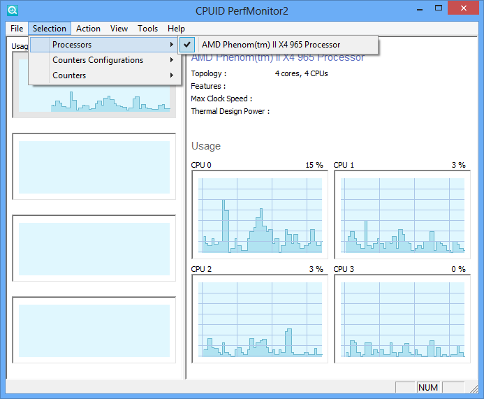Click the CPUID PerfMonitor2 title text
The width and height of the screenshot is (484, 399).
click(x=242, y=11)
